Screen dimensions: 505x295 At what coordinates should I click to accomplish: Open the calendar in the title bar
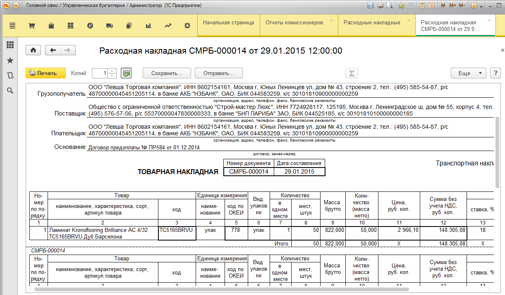coord(431,5)
